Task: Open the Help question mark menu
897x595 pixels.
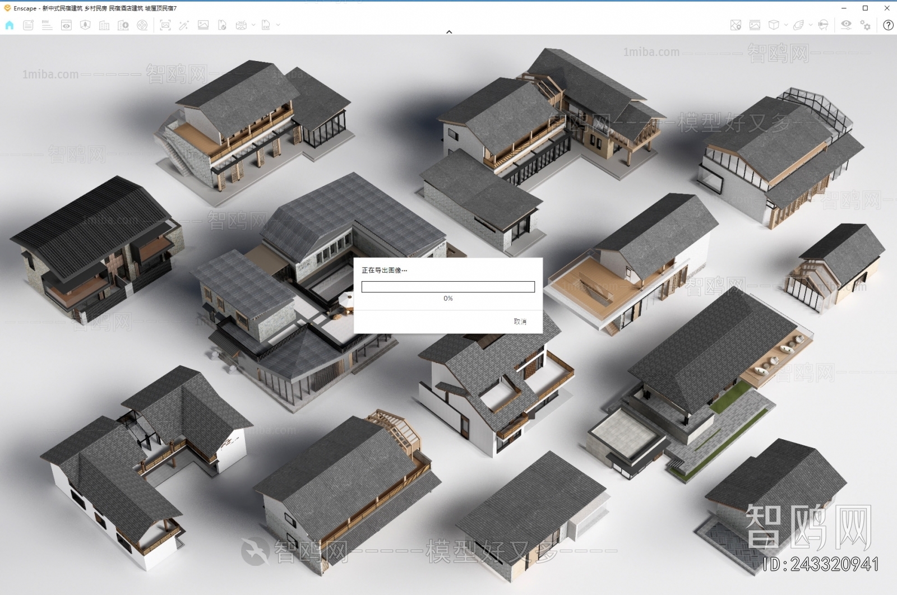Action: pos(888,25)
